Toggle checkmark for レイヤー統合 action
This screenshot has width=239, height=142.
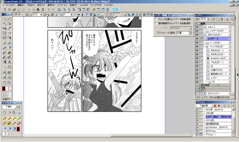(198, 117)
